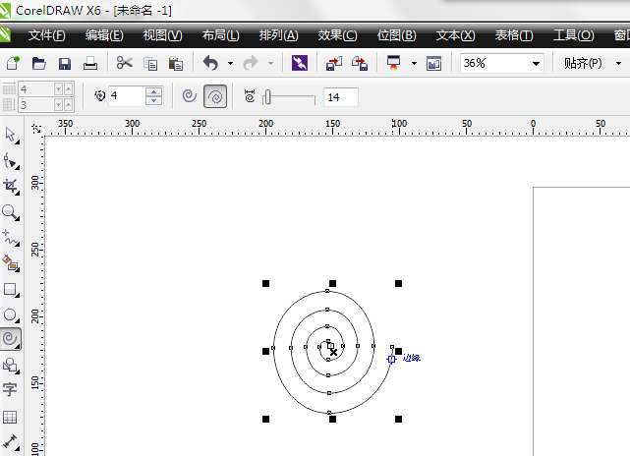Open a file using the folder icon

point(39,63)
